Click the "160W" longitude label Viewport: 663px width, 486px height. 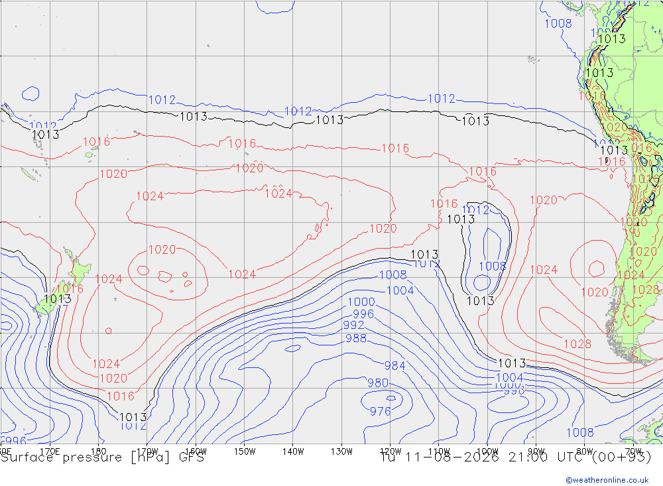click(x=196, y=452)
